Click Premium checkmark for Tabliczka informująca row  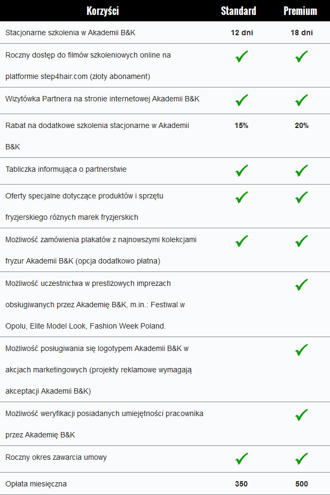pyautogui.click(x=301, y=171)
